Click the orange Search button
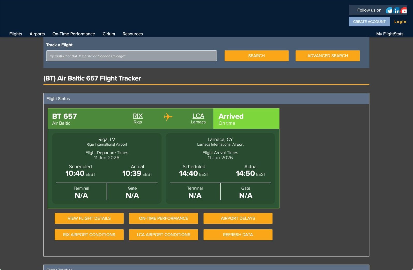The width and height of the screenshot is (413, 270). (256, 56)
